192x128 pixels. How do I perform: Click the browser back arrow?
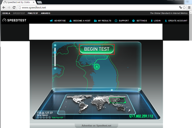click(4, 7)
